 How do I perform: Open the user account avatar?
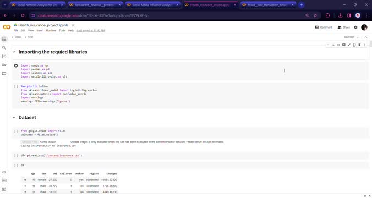(x=364, y=28)
